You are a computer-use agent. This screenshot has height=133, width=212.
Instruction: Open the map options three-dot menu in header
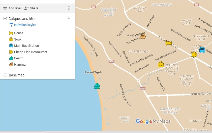tap(69, 8)
